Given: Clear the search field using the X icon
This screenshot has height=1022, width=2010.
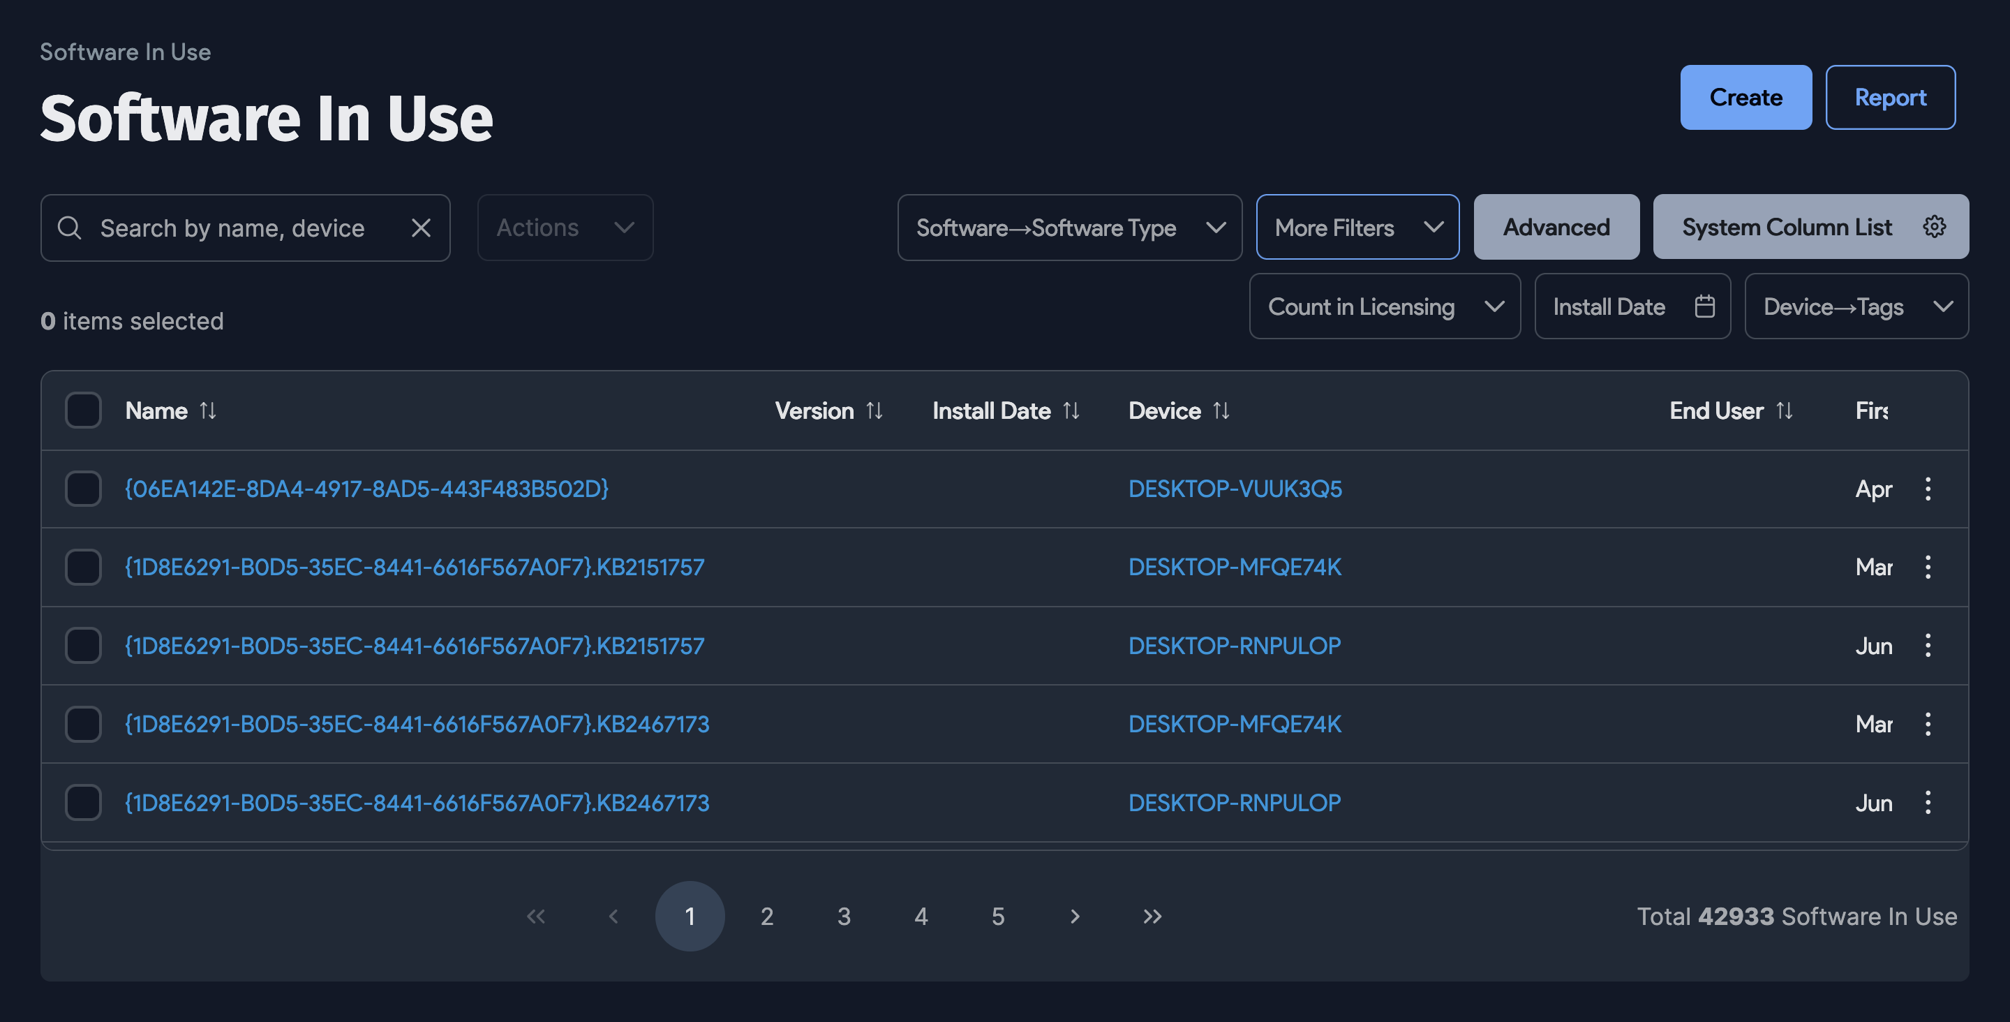Looking at the screenshot, I should [x=421, y=227].
